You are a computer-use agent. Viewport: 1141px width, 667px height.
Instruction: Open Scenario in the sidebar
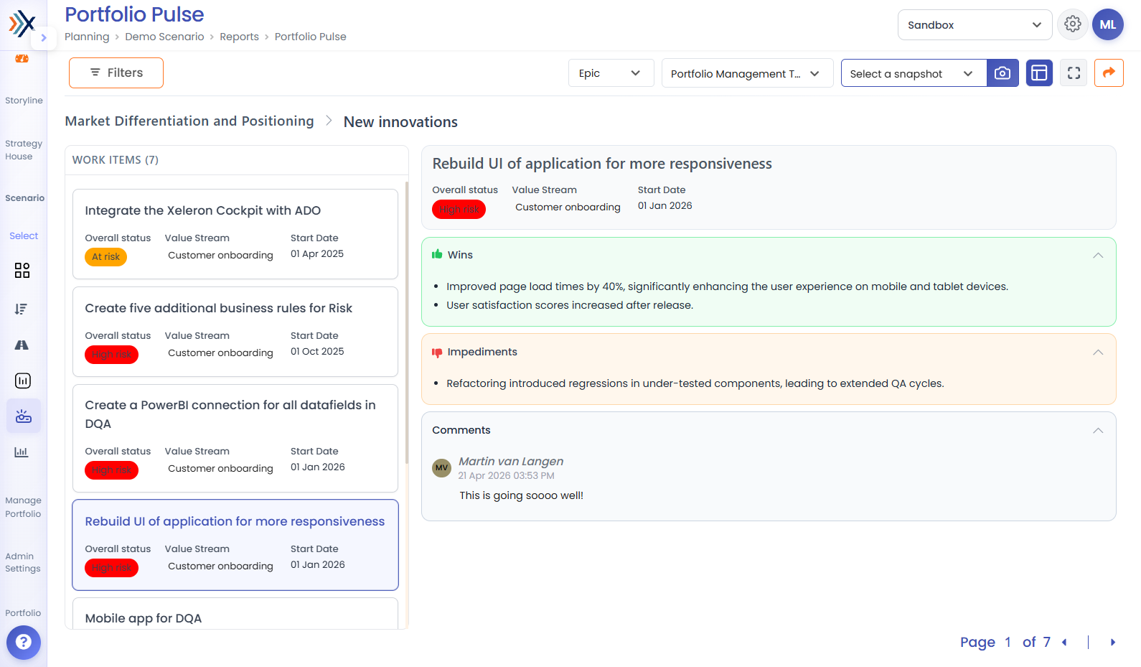[24, 198]
